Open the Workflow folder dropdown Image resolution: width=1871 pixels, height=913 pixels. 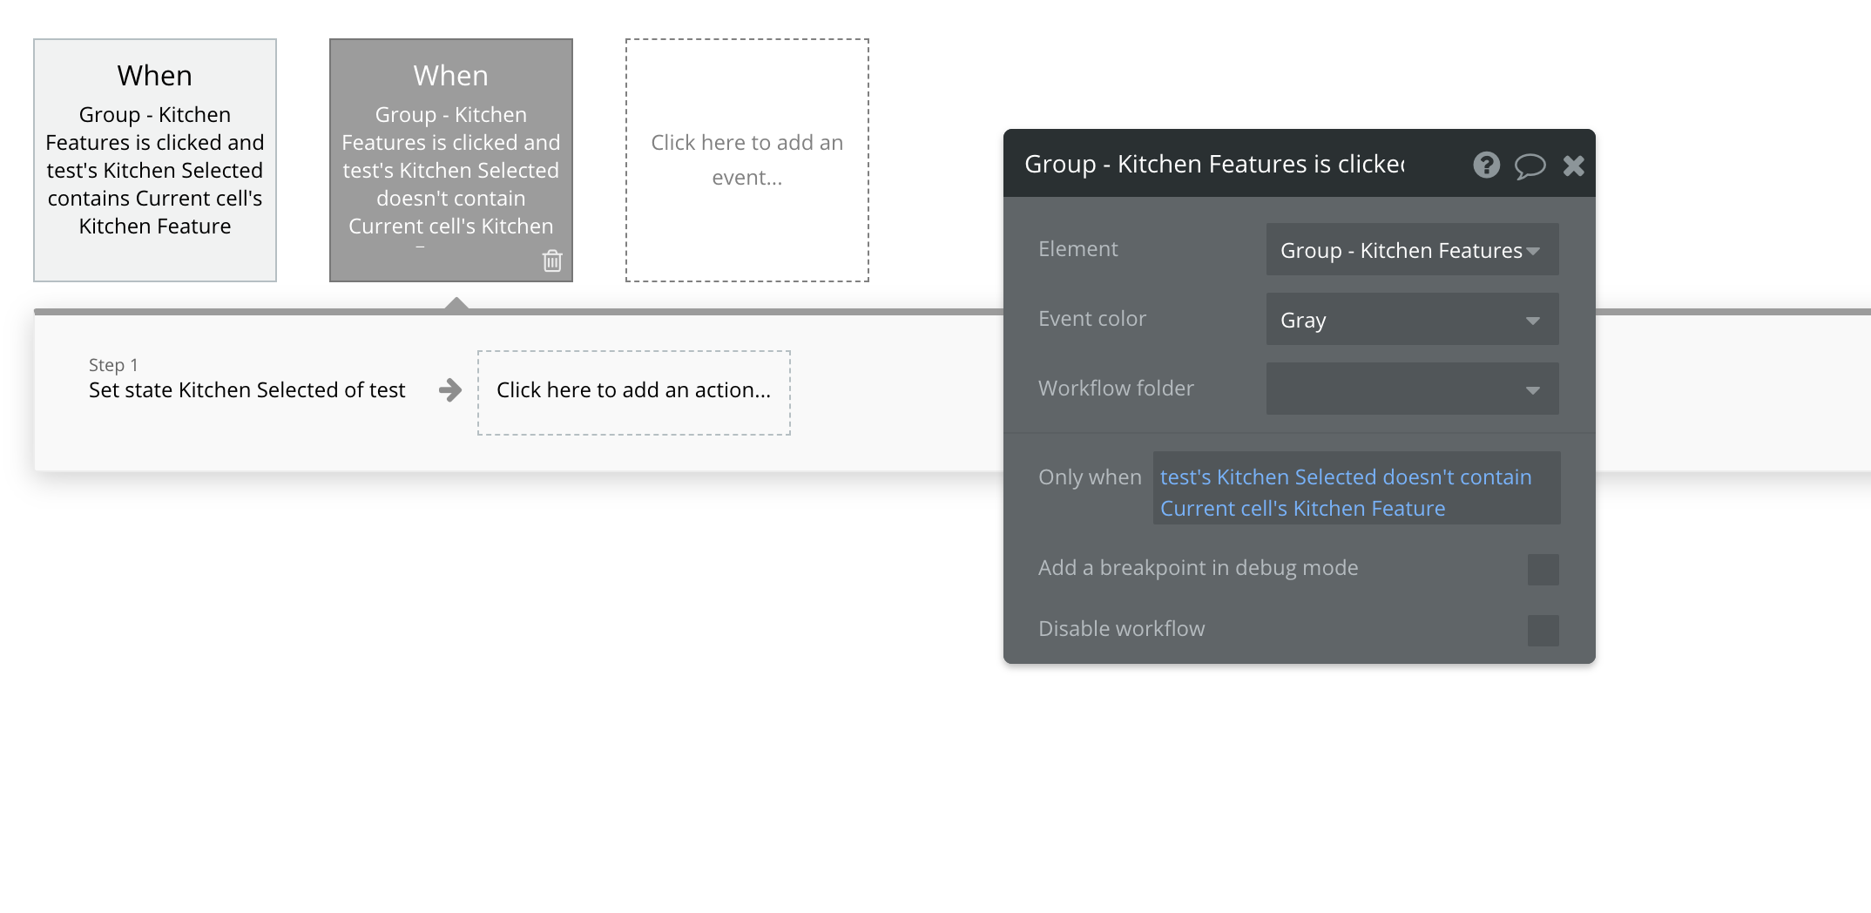pos(1401,389)
